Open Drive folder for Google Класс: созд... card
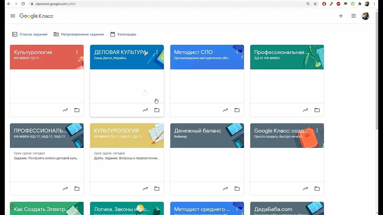 click(x=317, y=189)
